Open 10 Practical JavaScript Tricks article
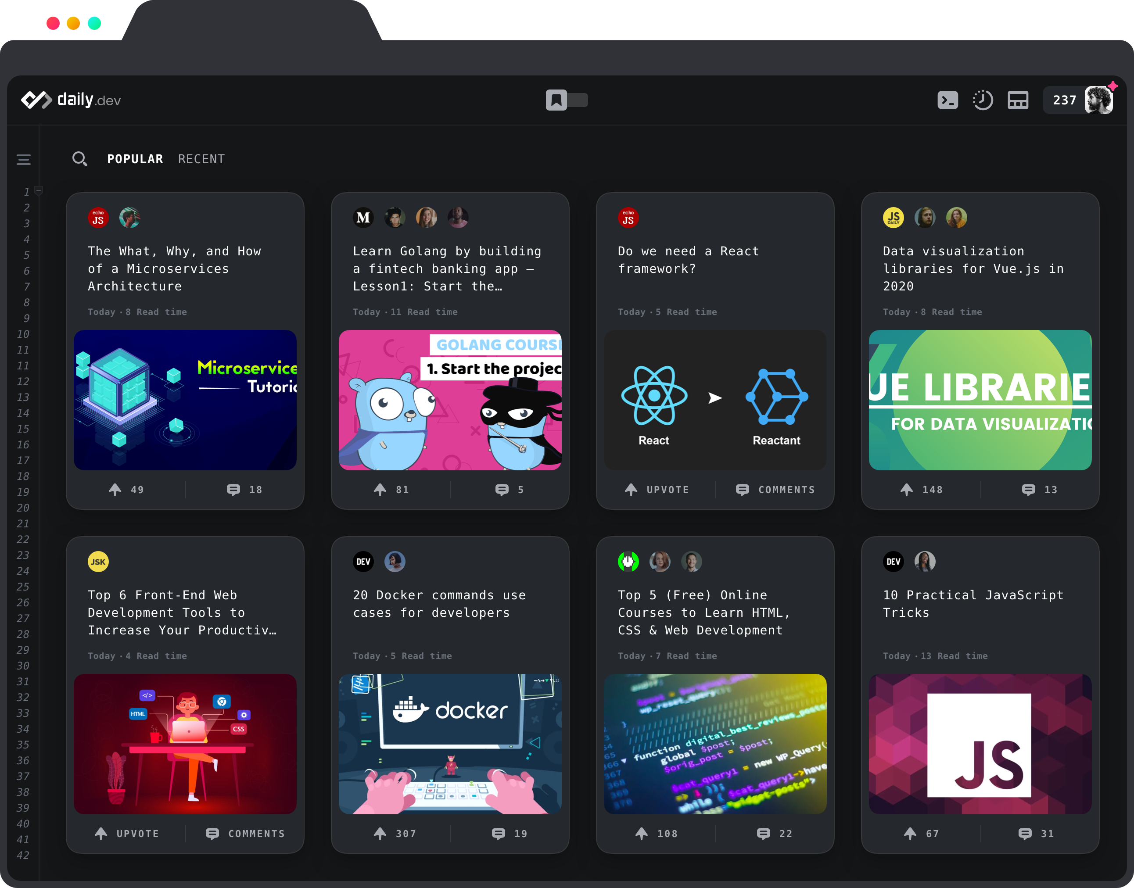The height and width of the screenshot is (888, 1134). pos(973,604)
